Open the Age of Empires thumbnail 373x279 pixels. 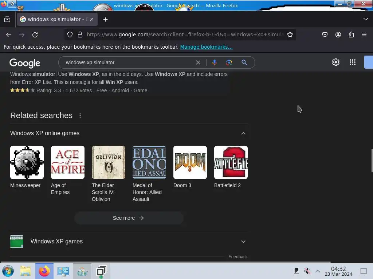[68, 162]
